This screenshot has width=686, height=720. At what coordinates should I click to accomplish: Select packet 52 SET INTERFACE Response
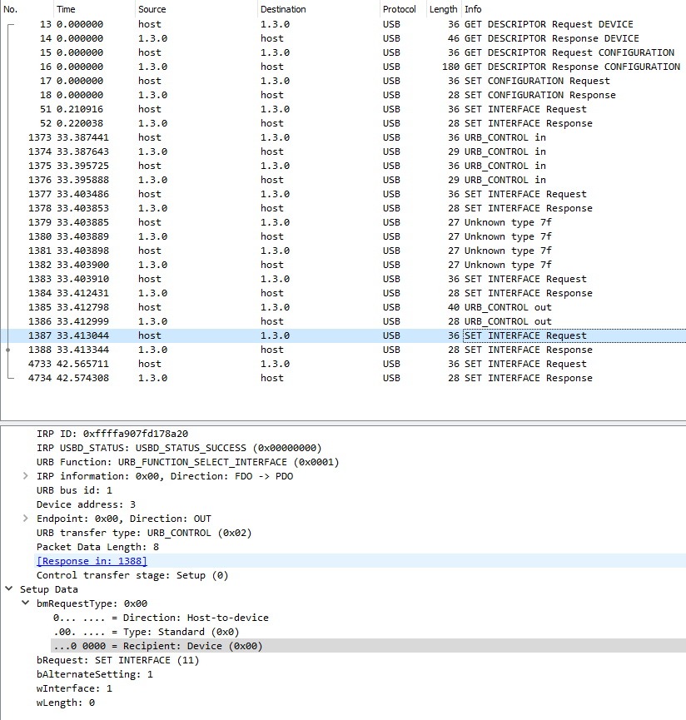click(343, 123)
